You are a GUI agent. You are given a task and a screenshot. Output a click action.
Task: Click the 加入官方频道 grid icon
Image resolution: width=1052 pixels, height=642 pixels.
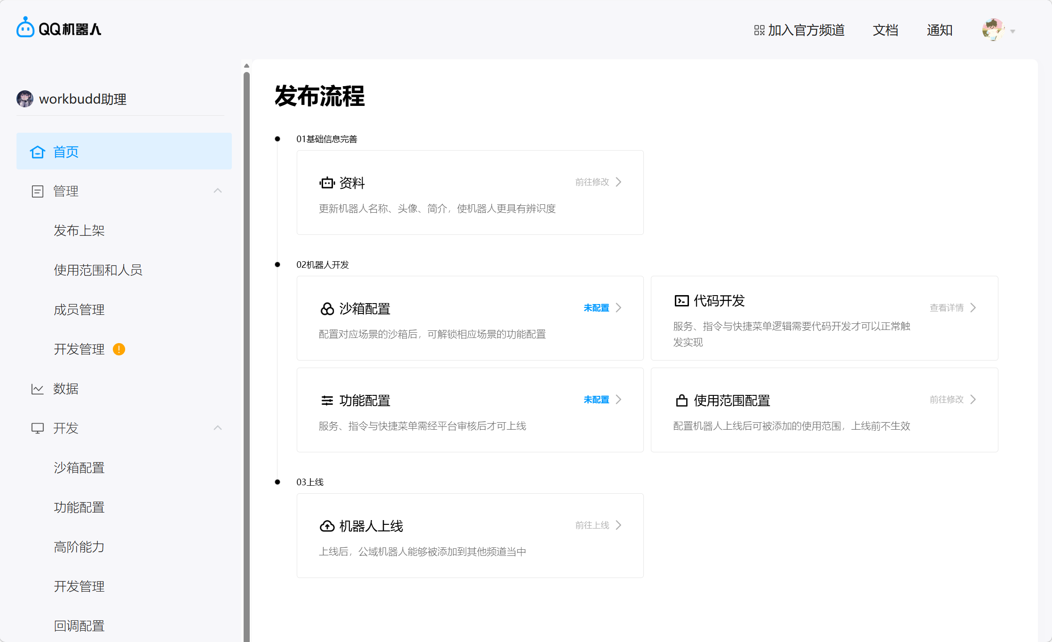pos(759,31)
